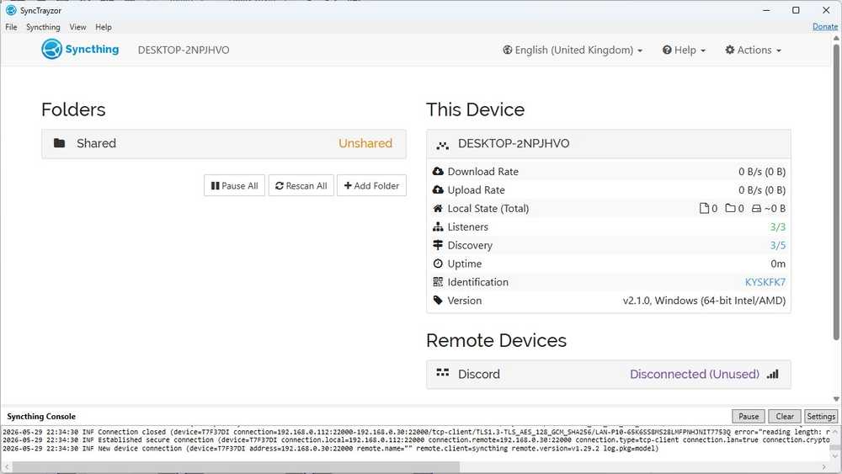Viewport: 842px width, 474px height.
Task: Click the Disconnected (Unused) status text
Action: coord(695,374)
